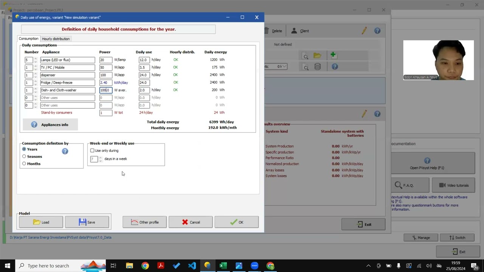This screenshot has height=272, width=484.
Task: Adjust the days in a week stepper
Action: click(100, 159)
